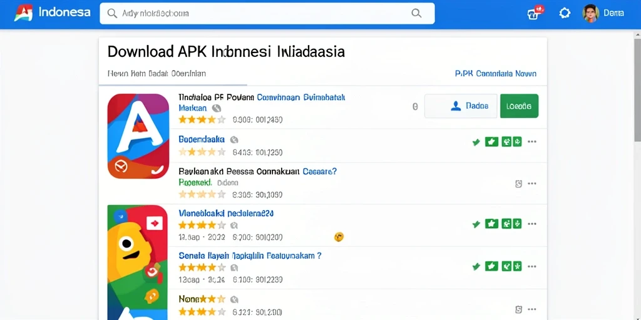
Task: Expand three-dot menu on Boaemdaaka row
Action: pos(532,142)
